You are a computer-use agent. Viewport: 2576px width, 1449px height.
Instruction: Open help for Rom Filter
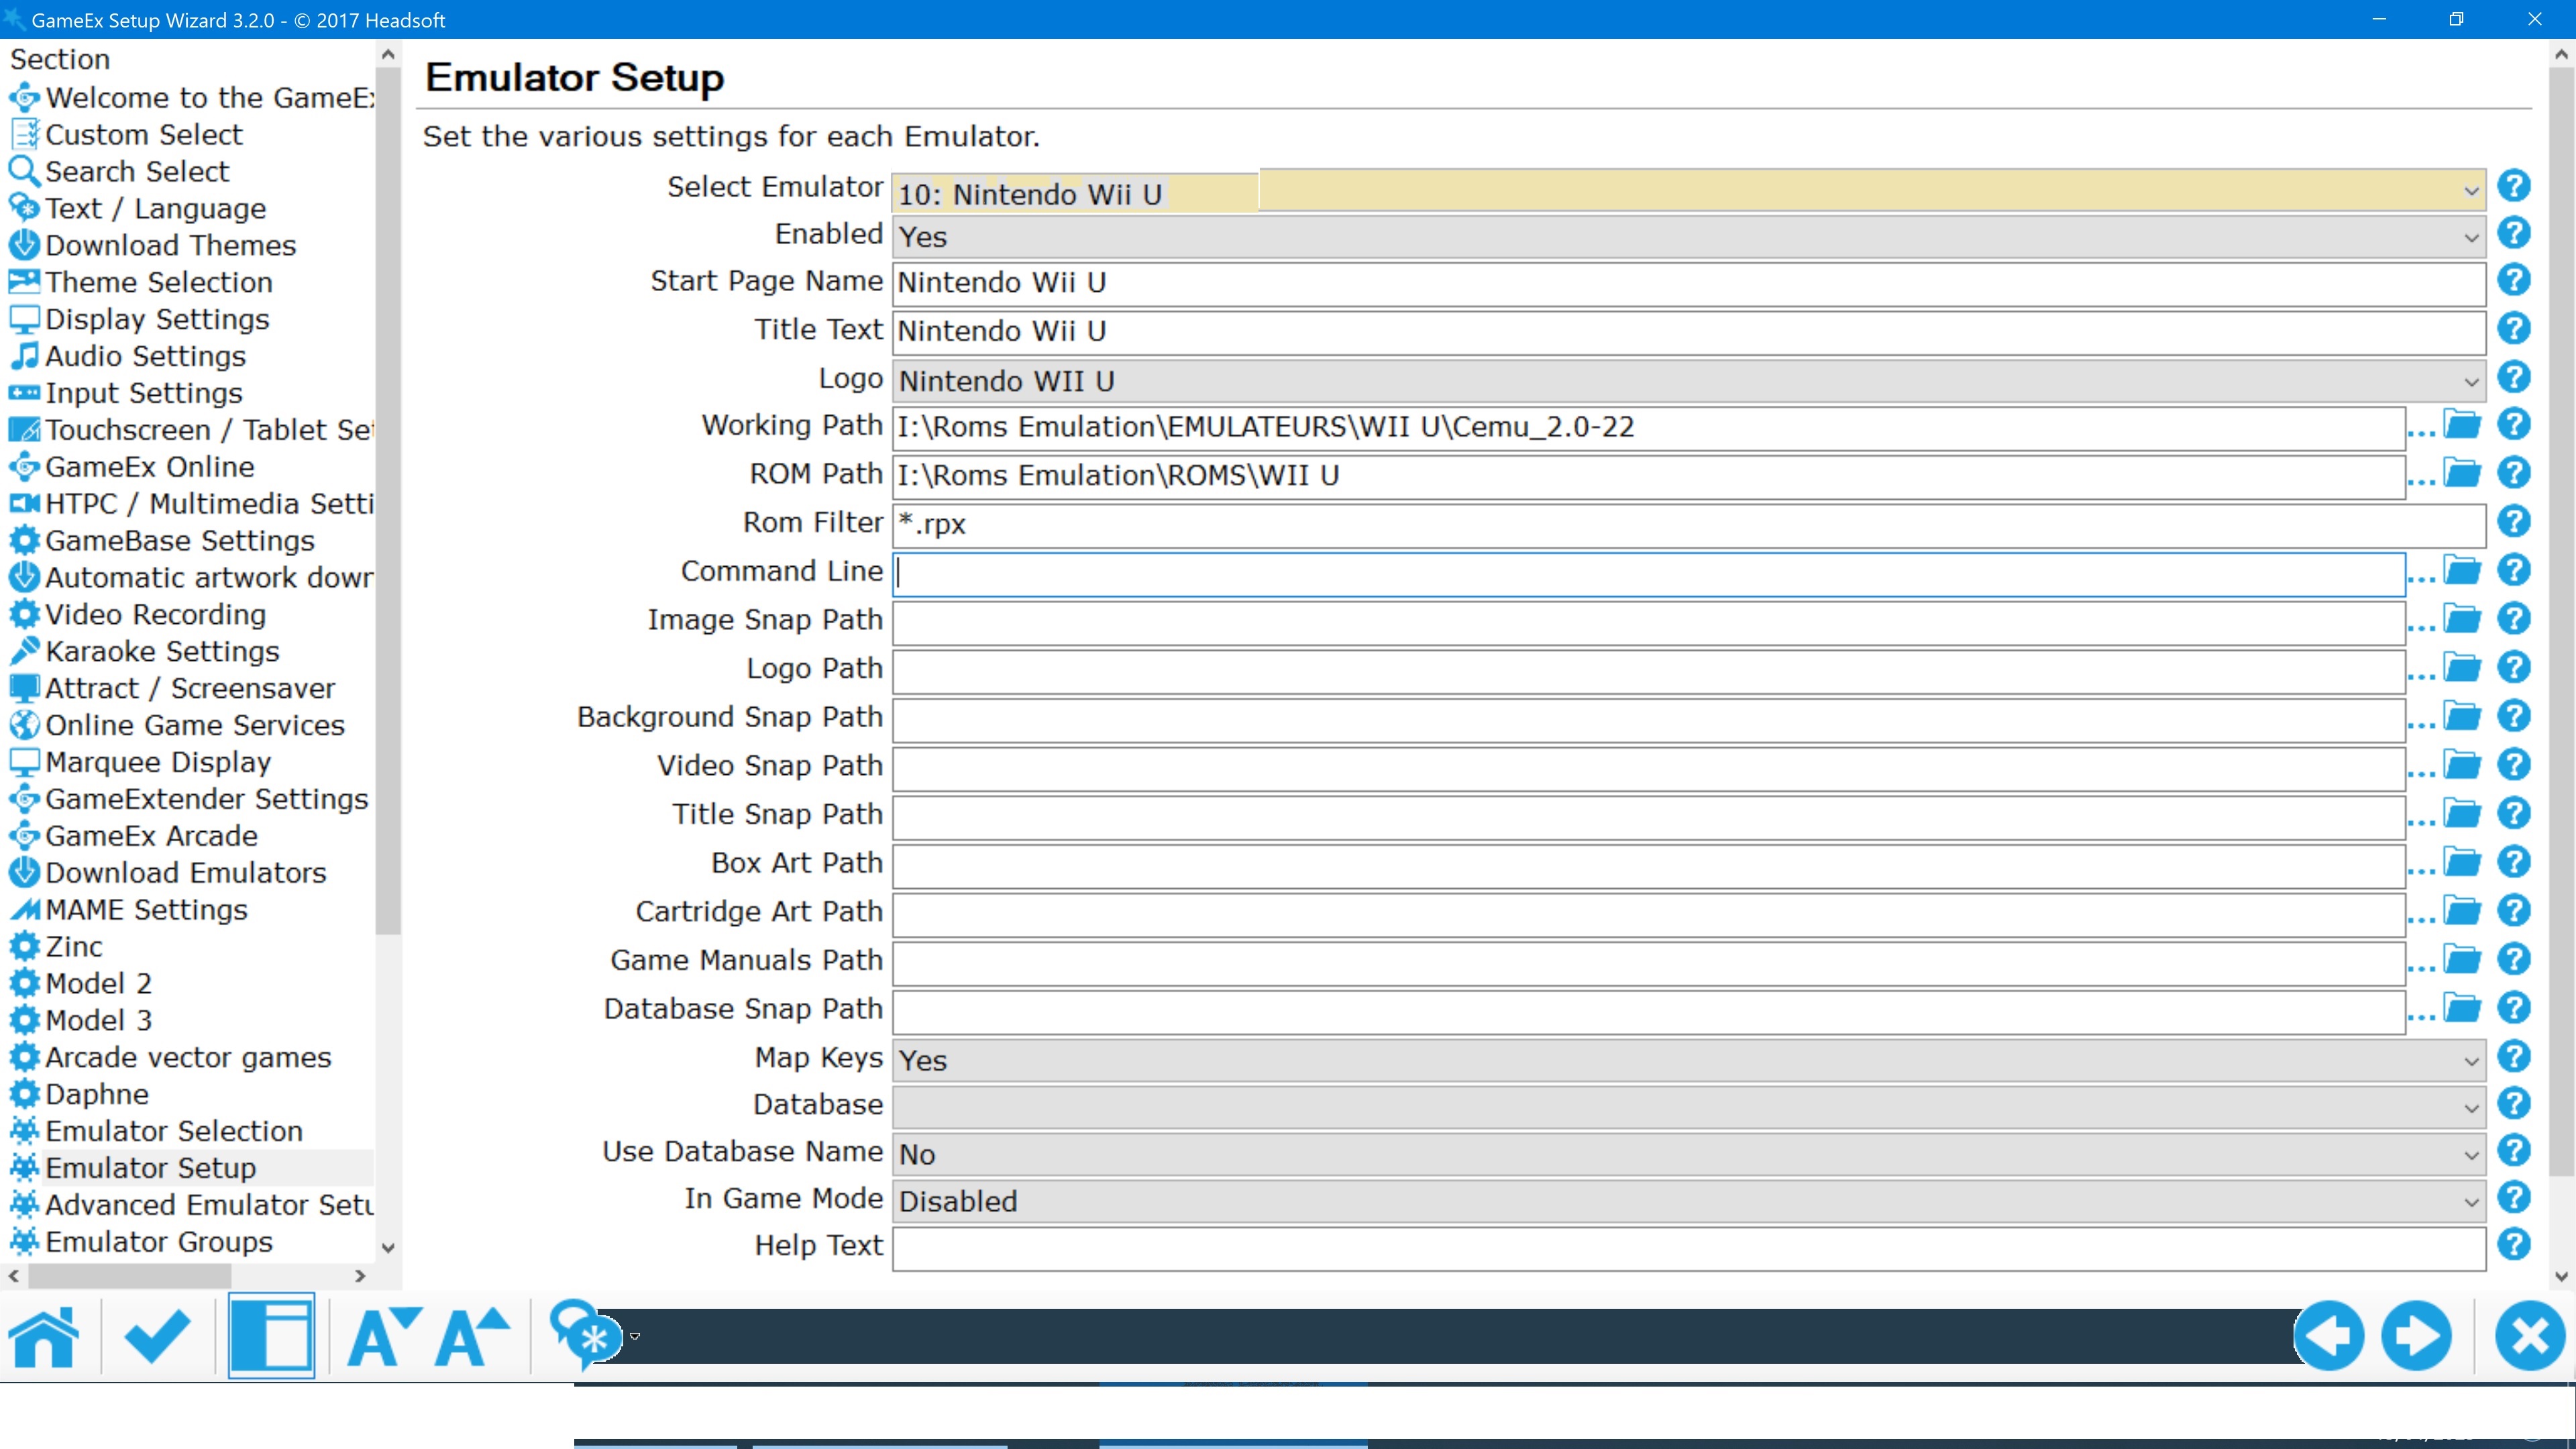2514,522
